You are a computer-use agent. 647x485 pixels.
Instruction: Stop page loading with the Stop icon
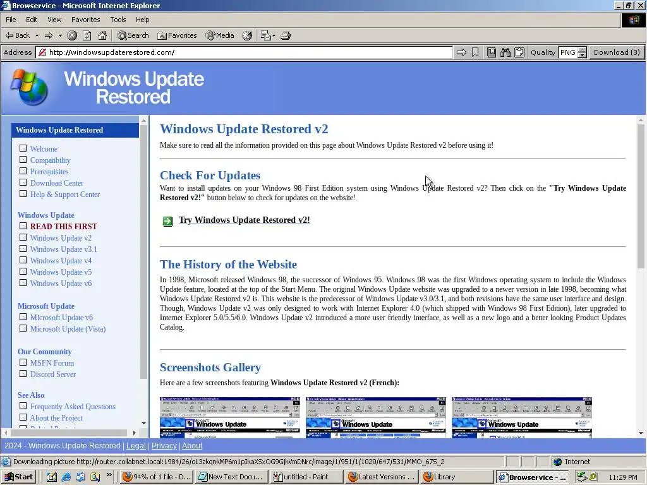(x=72, y=35)
